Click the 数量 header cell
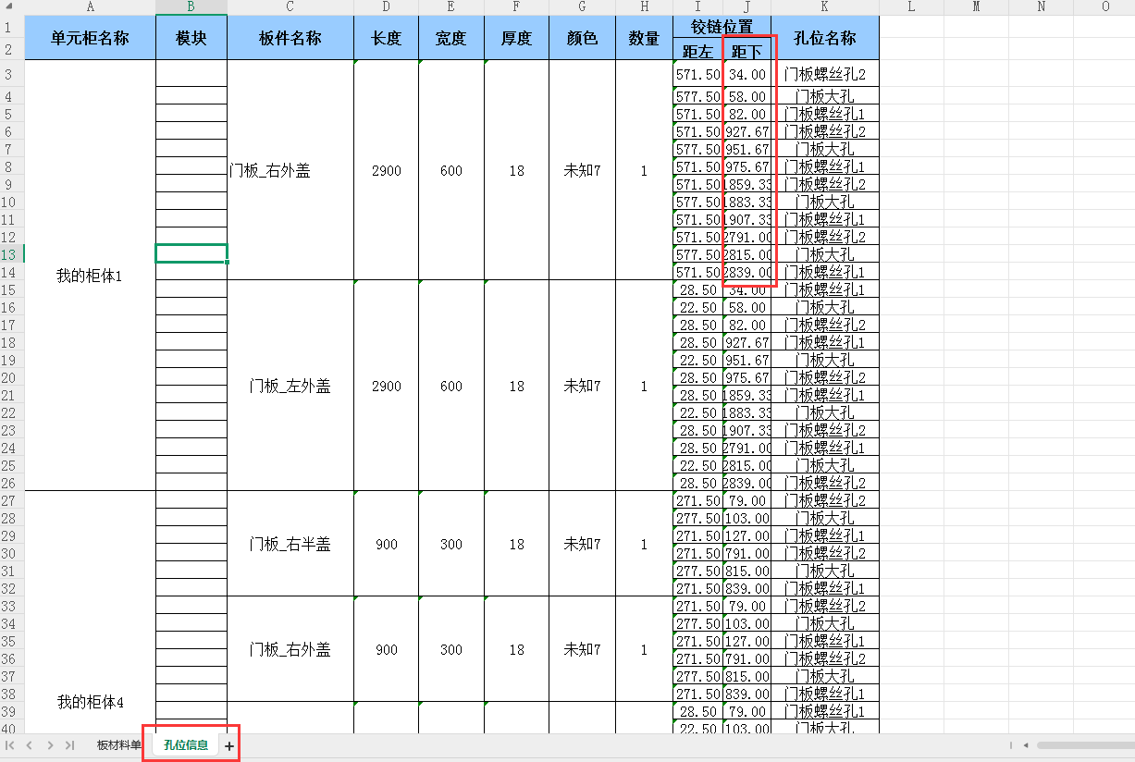Viewport: 1135px width, 762px height. pos(644,38)
